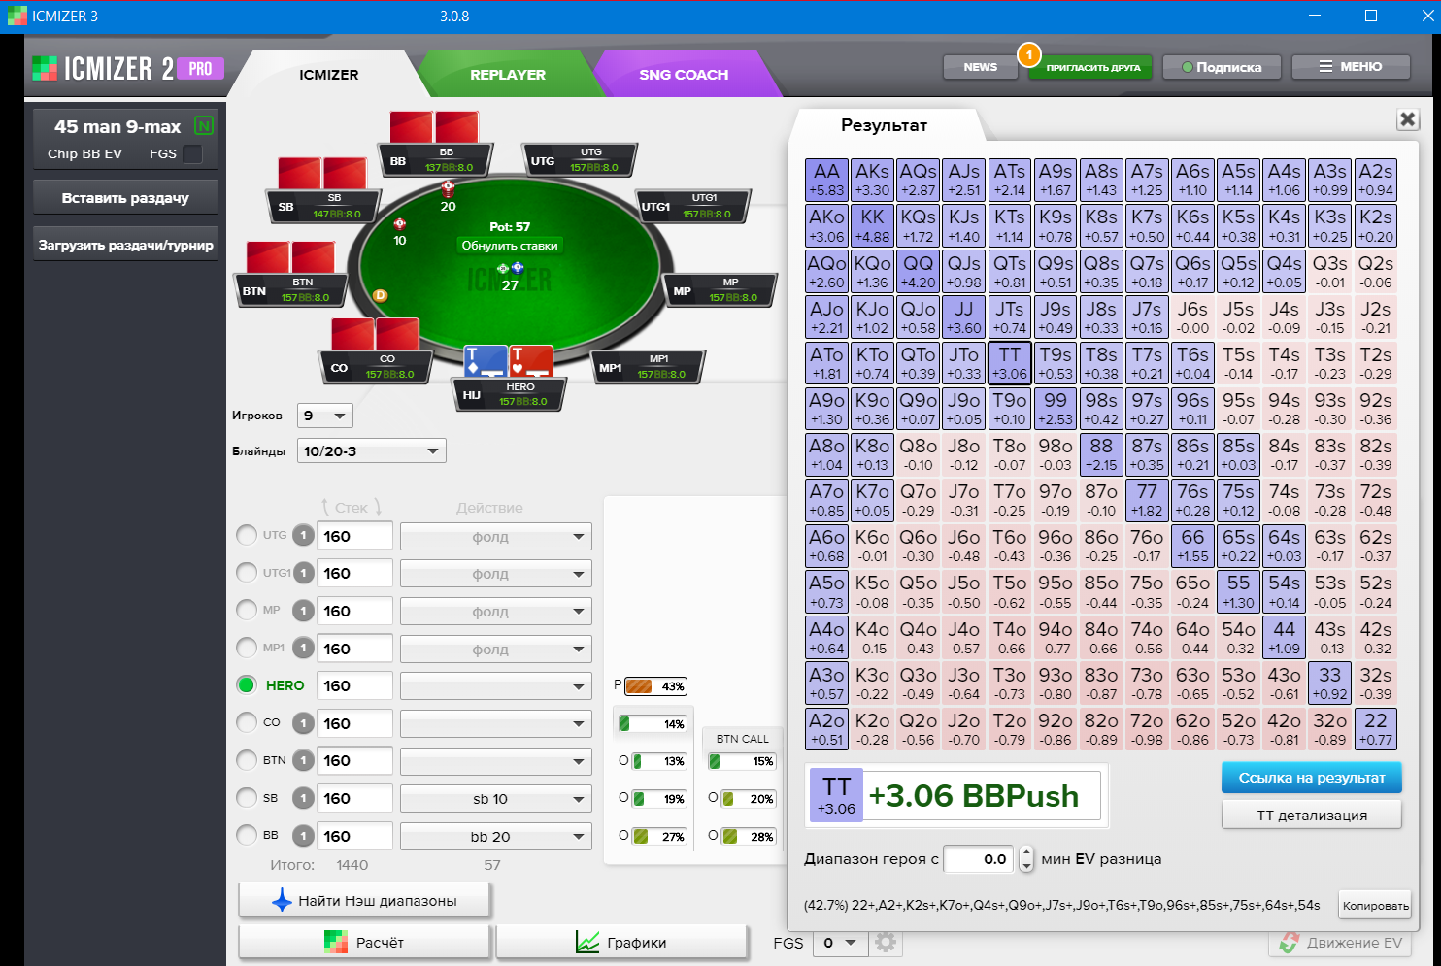Click BB stack count badge icon
The image size is (1441, 966).
tap(303, 836)
